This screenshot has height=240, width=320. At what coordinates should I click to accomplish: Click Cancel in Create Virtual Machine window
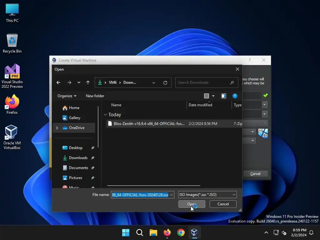255,174
